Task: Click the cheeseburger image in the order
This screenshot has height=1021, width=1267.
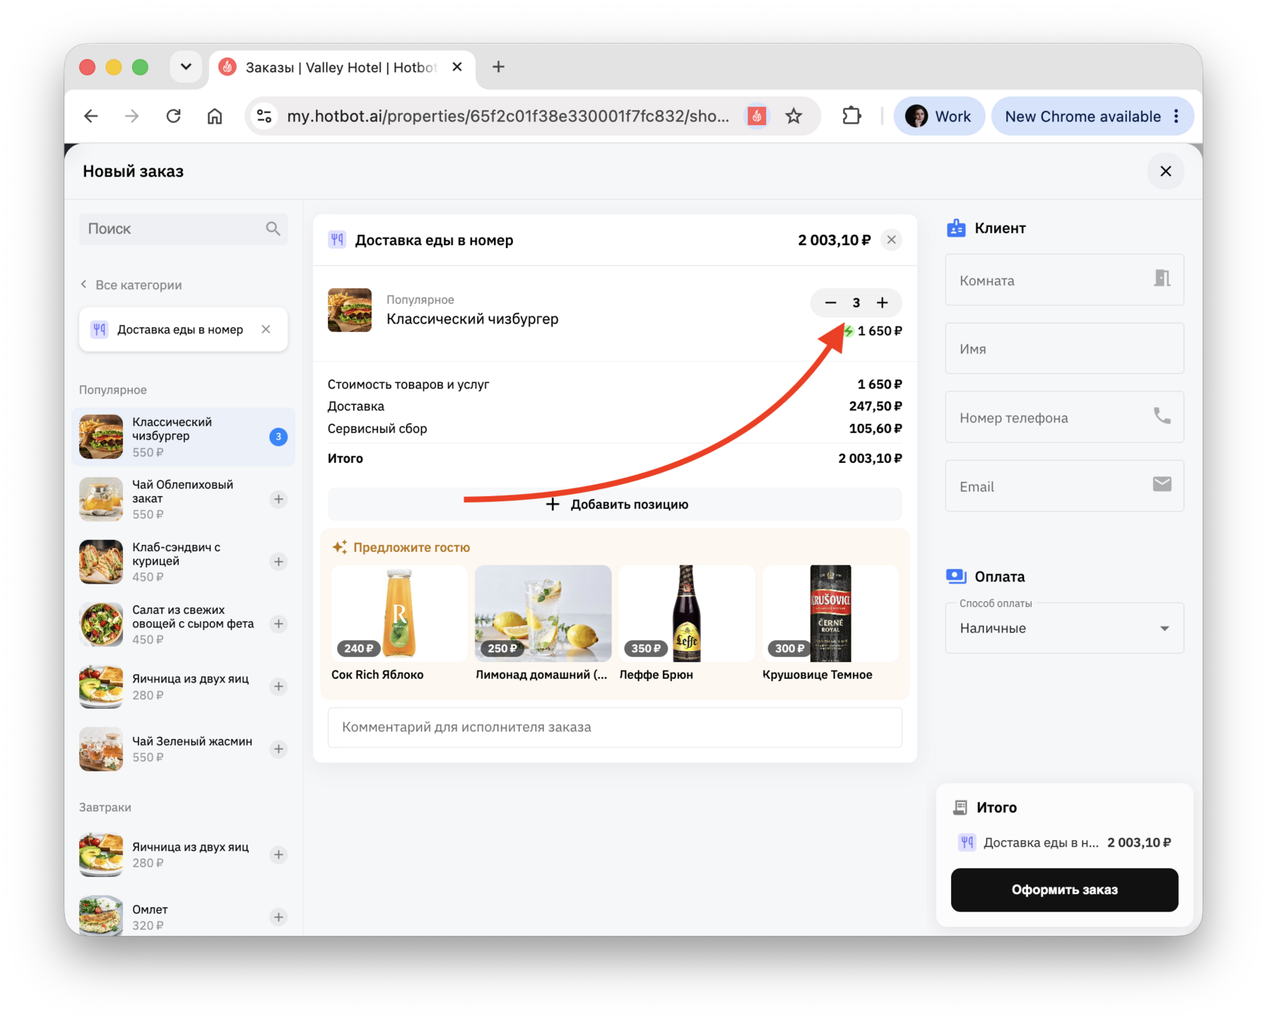Action: point(350,310)
